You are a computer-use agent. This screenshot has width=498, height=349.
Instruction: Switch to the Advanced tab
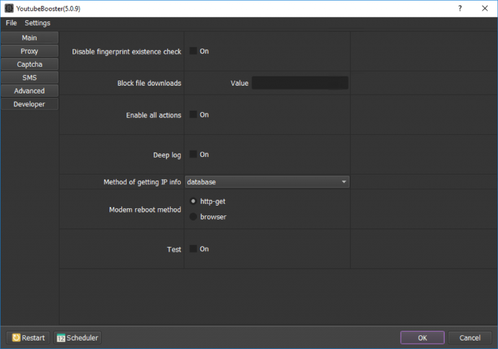[x=30, y=91]
